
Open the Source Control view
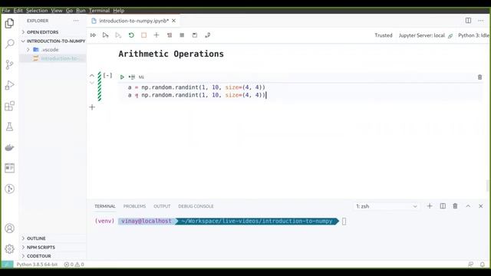click(x=9, y=64)
